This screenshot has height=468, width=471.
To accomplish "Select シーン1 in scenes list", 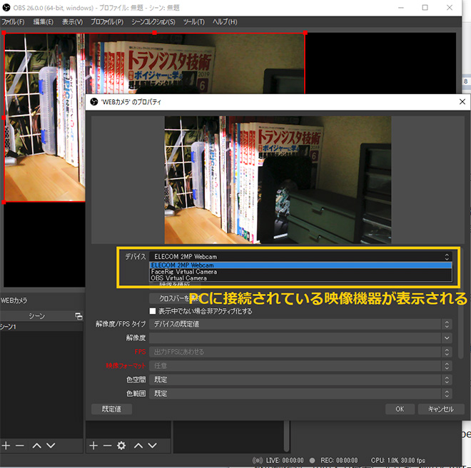I will coord(41,327).
